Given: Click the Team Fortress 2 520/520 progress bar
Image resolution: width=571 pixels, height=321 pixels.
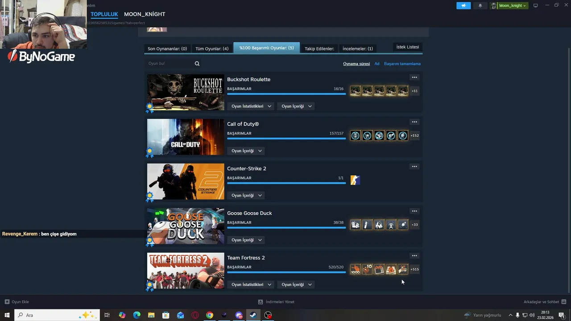Looking at the screenshot, I should tap(286, 272).
